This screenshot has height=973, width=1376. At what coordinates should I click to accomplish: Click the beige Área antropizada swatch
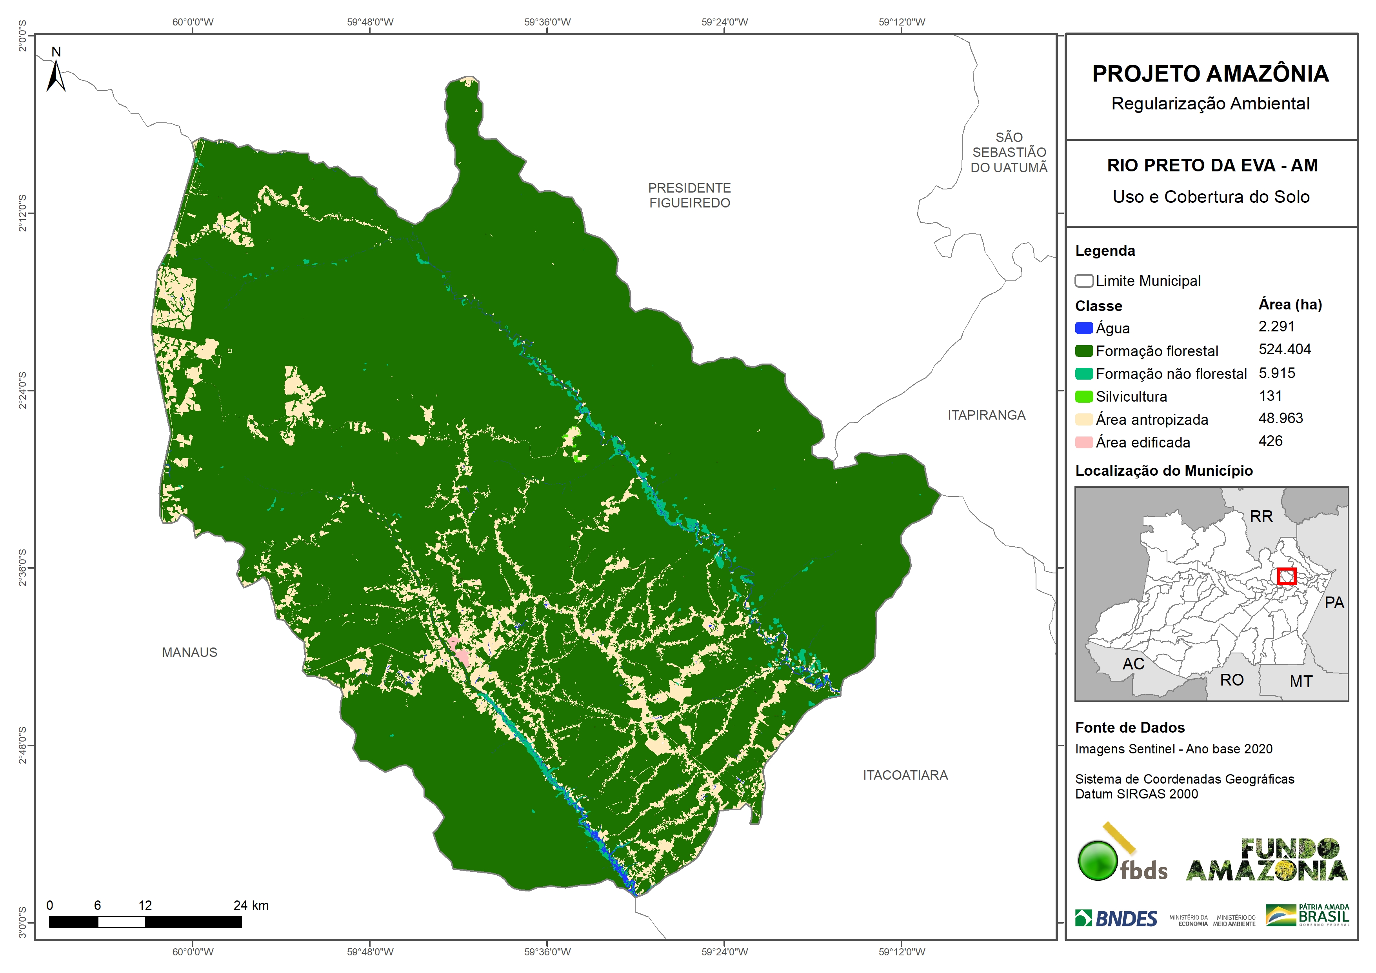[x=1083, y=420]
